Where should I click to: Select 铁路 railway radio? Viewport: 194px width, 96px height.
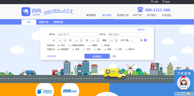(105, 49)
